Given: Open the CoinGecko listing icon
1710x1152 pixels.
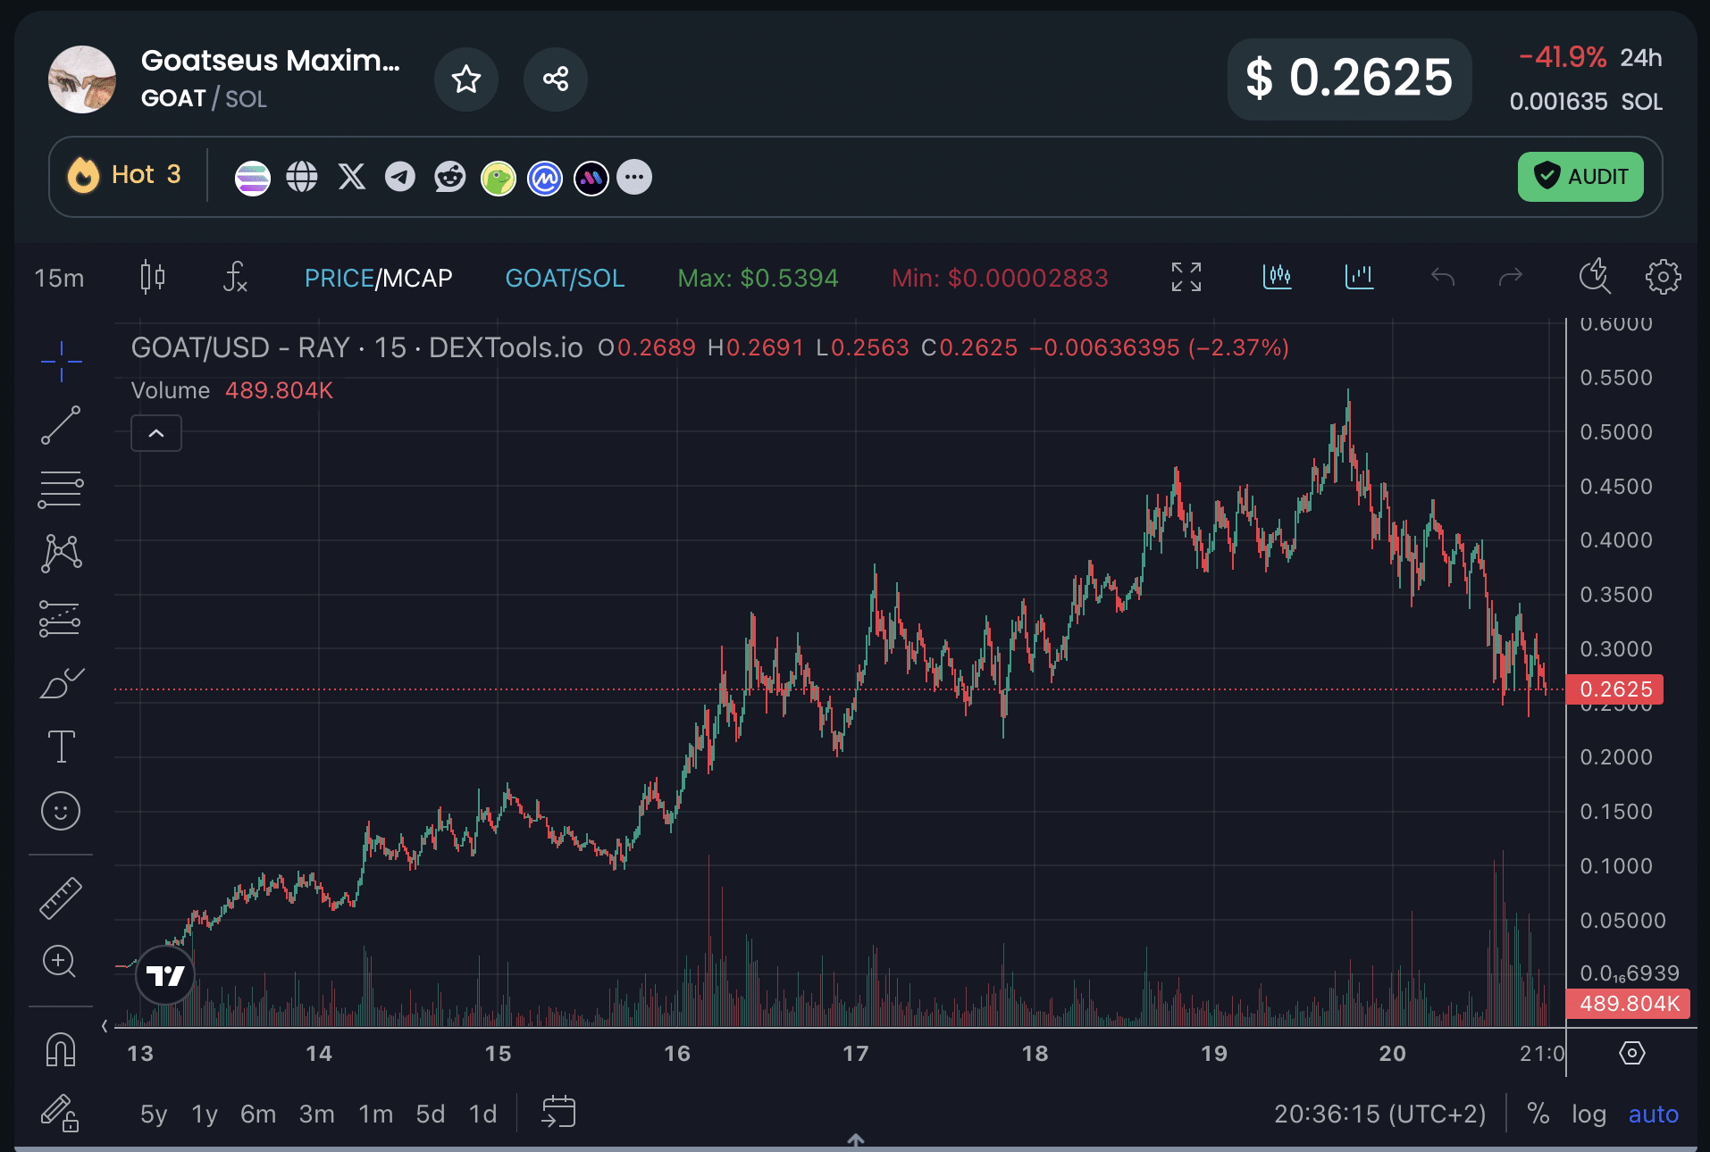Looking at the screenshot, I should point(499,178).
